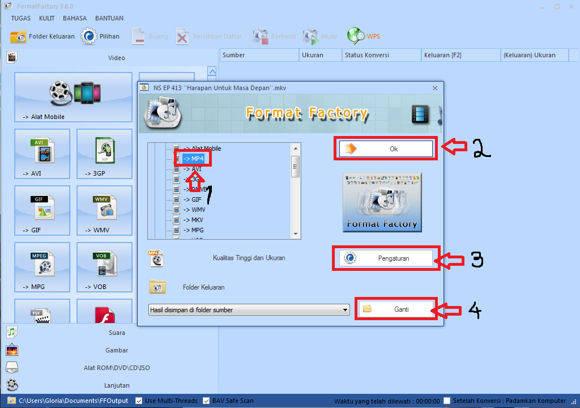Click the MP4 quality file icon in dialog
Viewport: 580px width, 408px height.
tap(156, 258)
